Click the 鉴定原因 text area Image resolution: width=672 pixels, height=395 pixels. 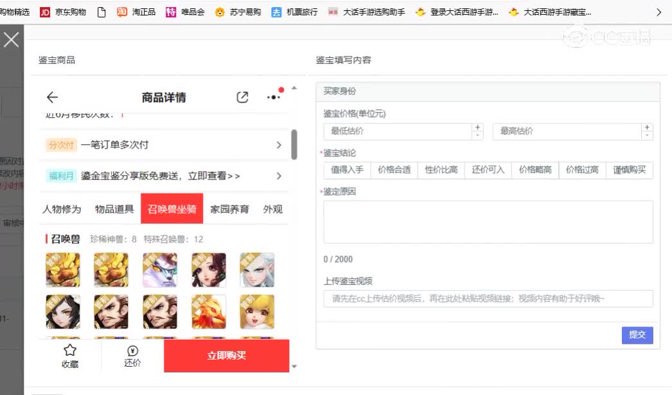[x=488, y=222]
